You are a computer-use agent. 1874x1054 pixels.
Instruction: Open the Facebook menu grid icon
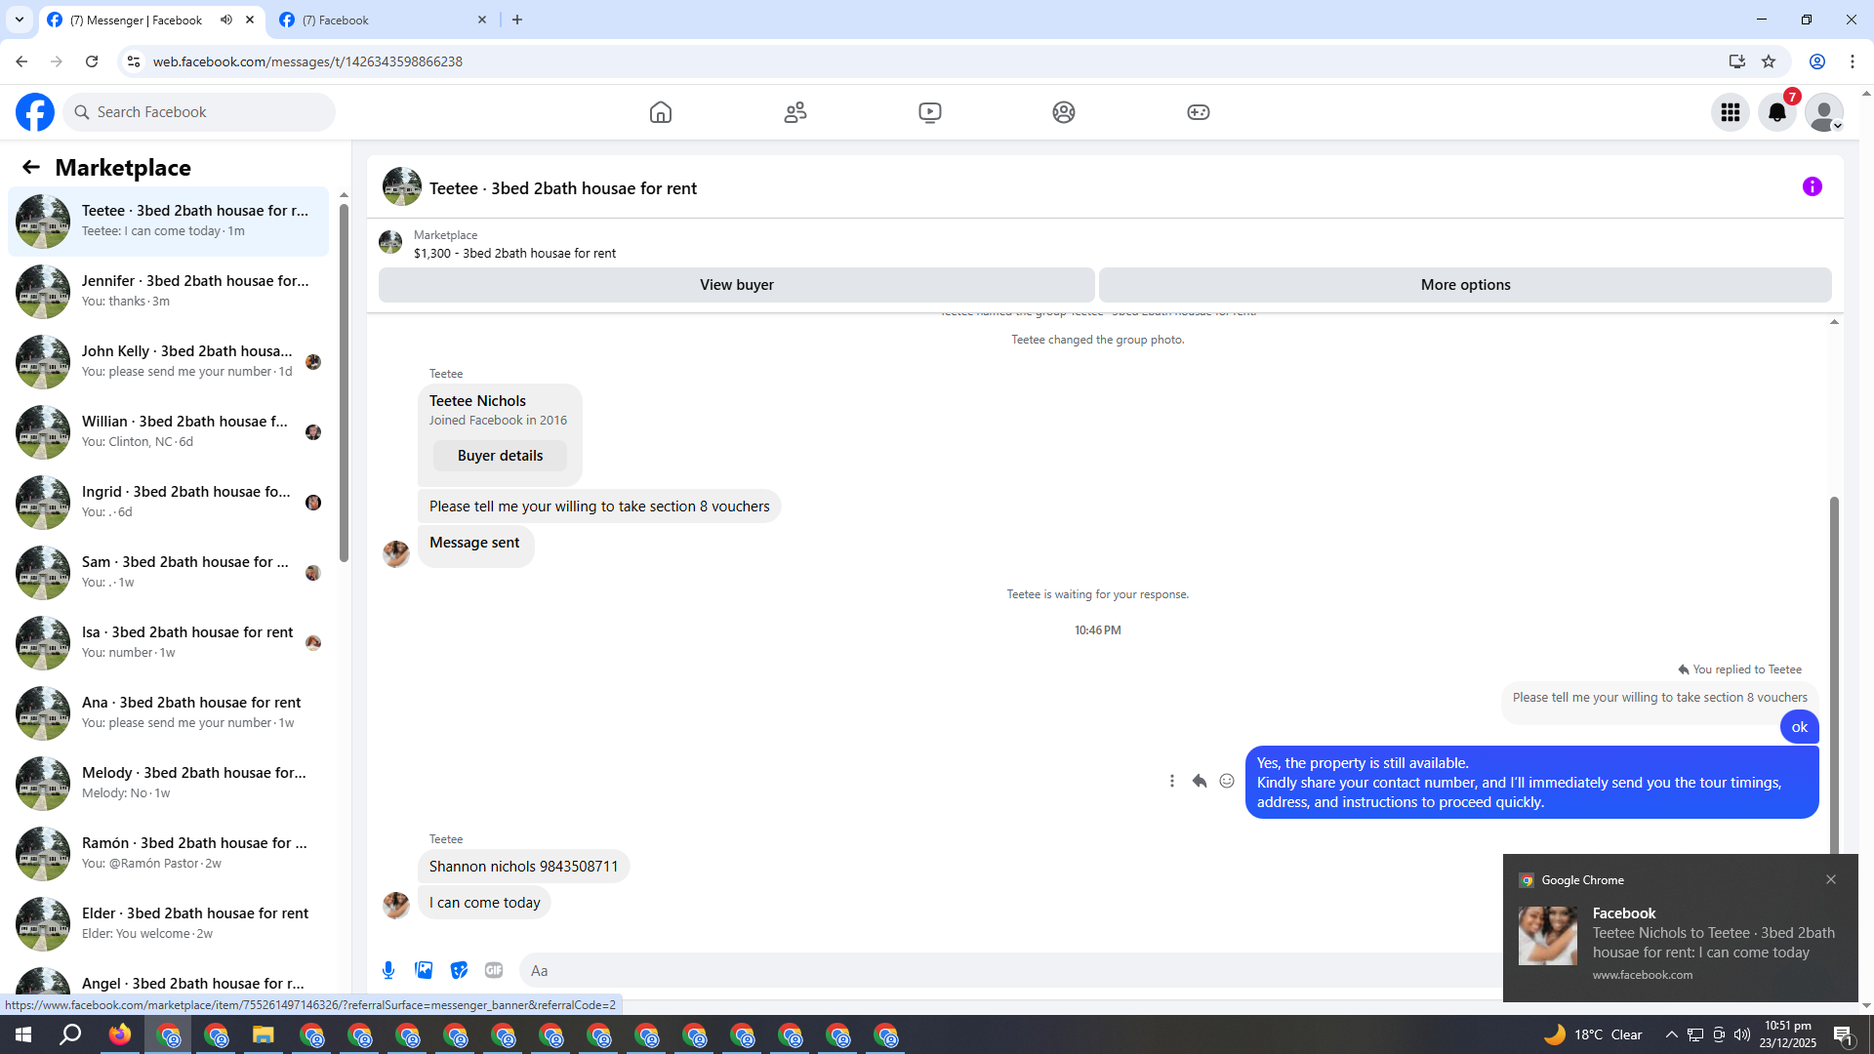pos(1730,112)
